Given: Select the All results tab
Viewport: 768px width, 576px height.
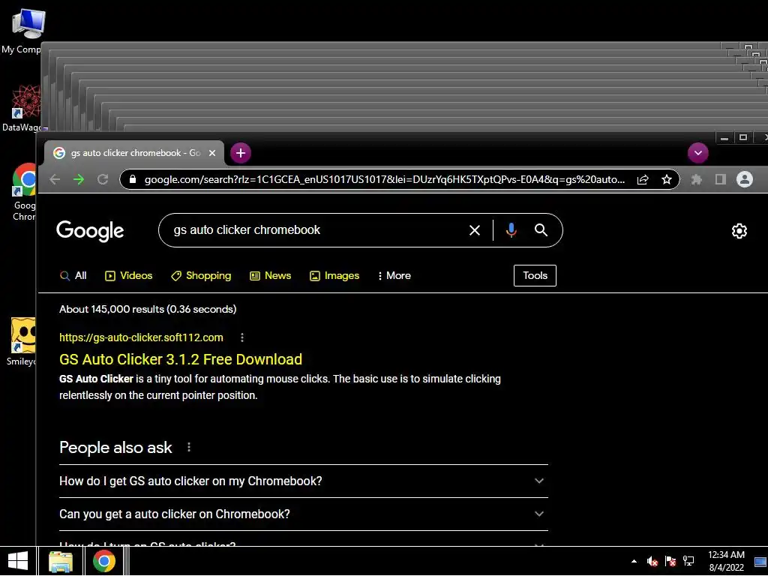Looking at the screenshot, I should [73, 276].
